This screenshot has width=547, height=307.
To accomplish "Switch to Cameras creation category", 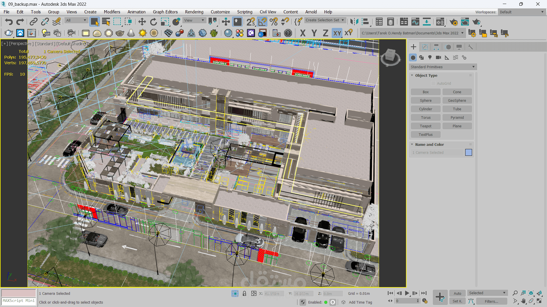I will 438,58.
